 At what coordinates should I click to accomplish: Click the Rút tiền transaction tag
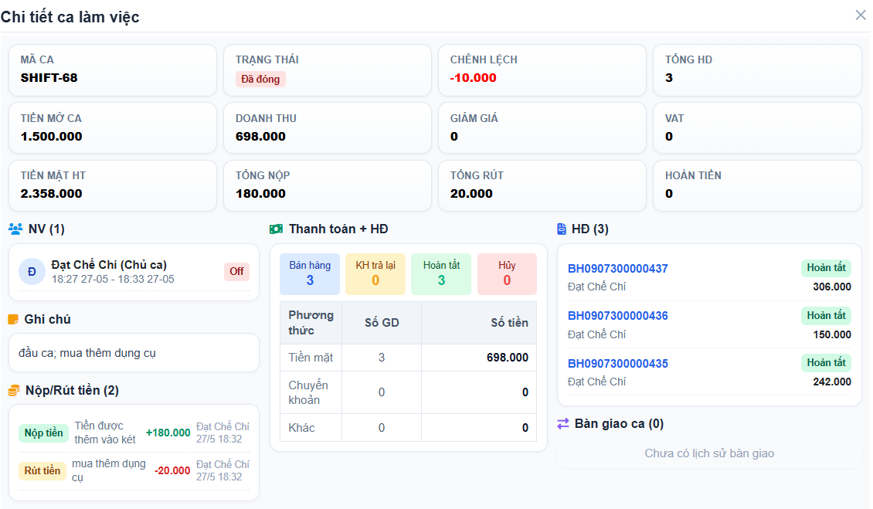point(42,470)
